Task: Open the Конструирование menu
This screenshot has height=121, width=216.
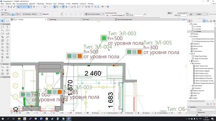Action: tap(22, 4)
